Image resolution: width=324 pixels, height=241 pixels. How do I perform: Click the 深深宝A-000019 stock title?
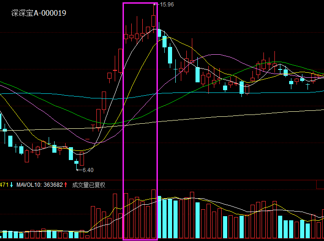click(39, 13)
